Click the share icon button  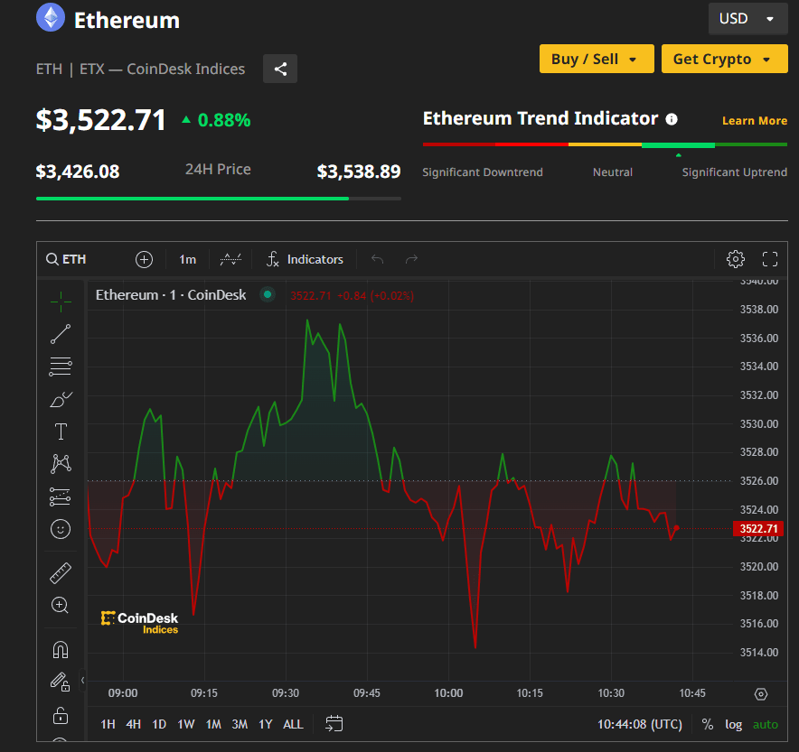[280, 69]
